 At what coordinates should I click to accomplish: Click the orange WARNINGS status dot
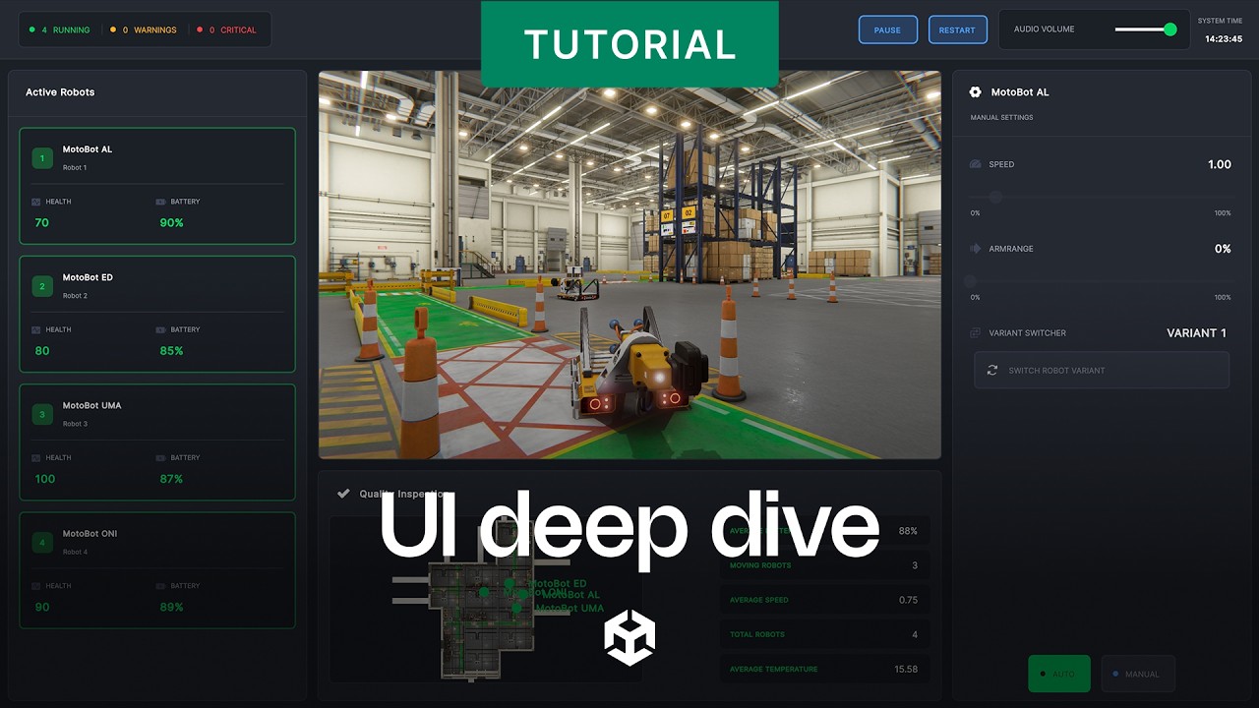coord(112,29)
